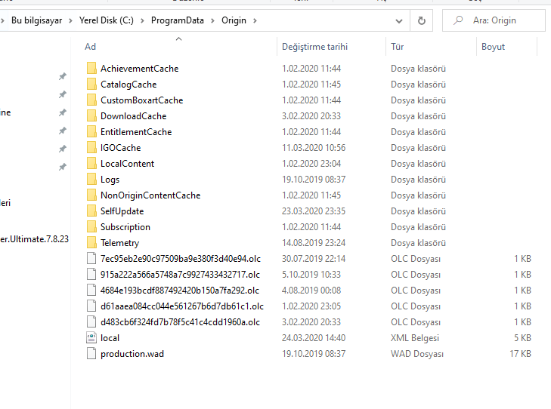The width and height of the screenshot is (551, 409).
Task: Click the AchievementCache folder icon
Action: point(91,68)
